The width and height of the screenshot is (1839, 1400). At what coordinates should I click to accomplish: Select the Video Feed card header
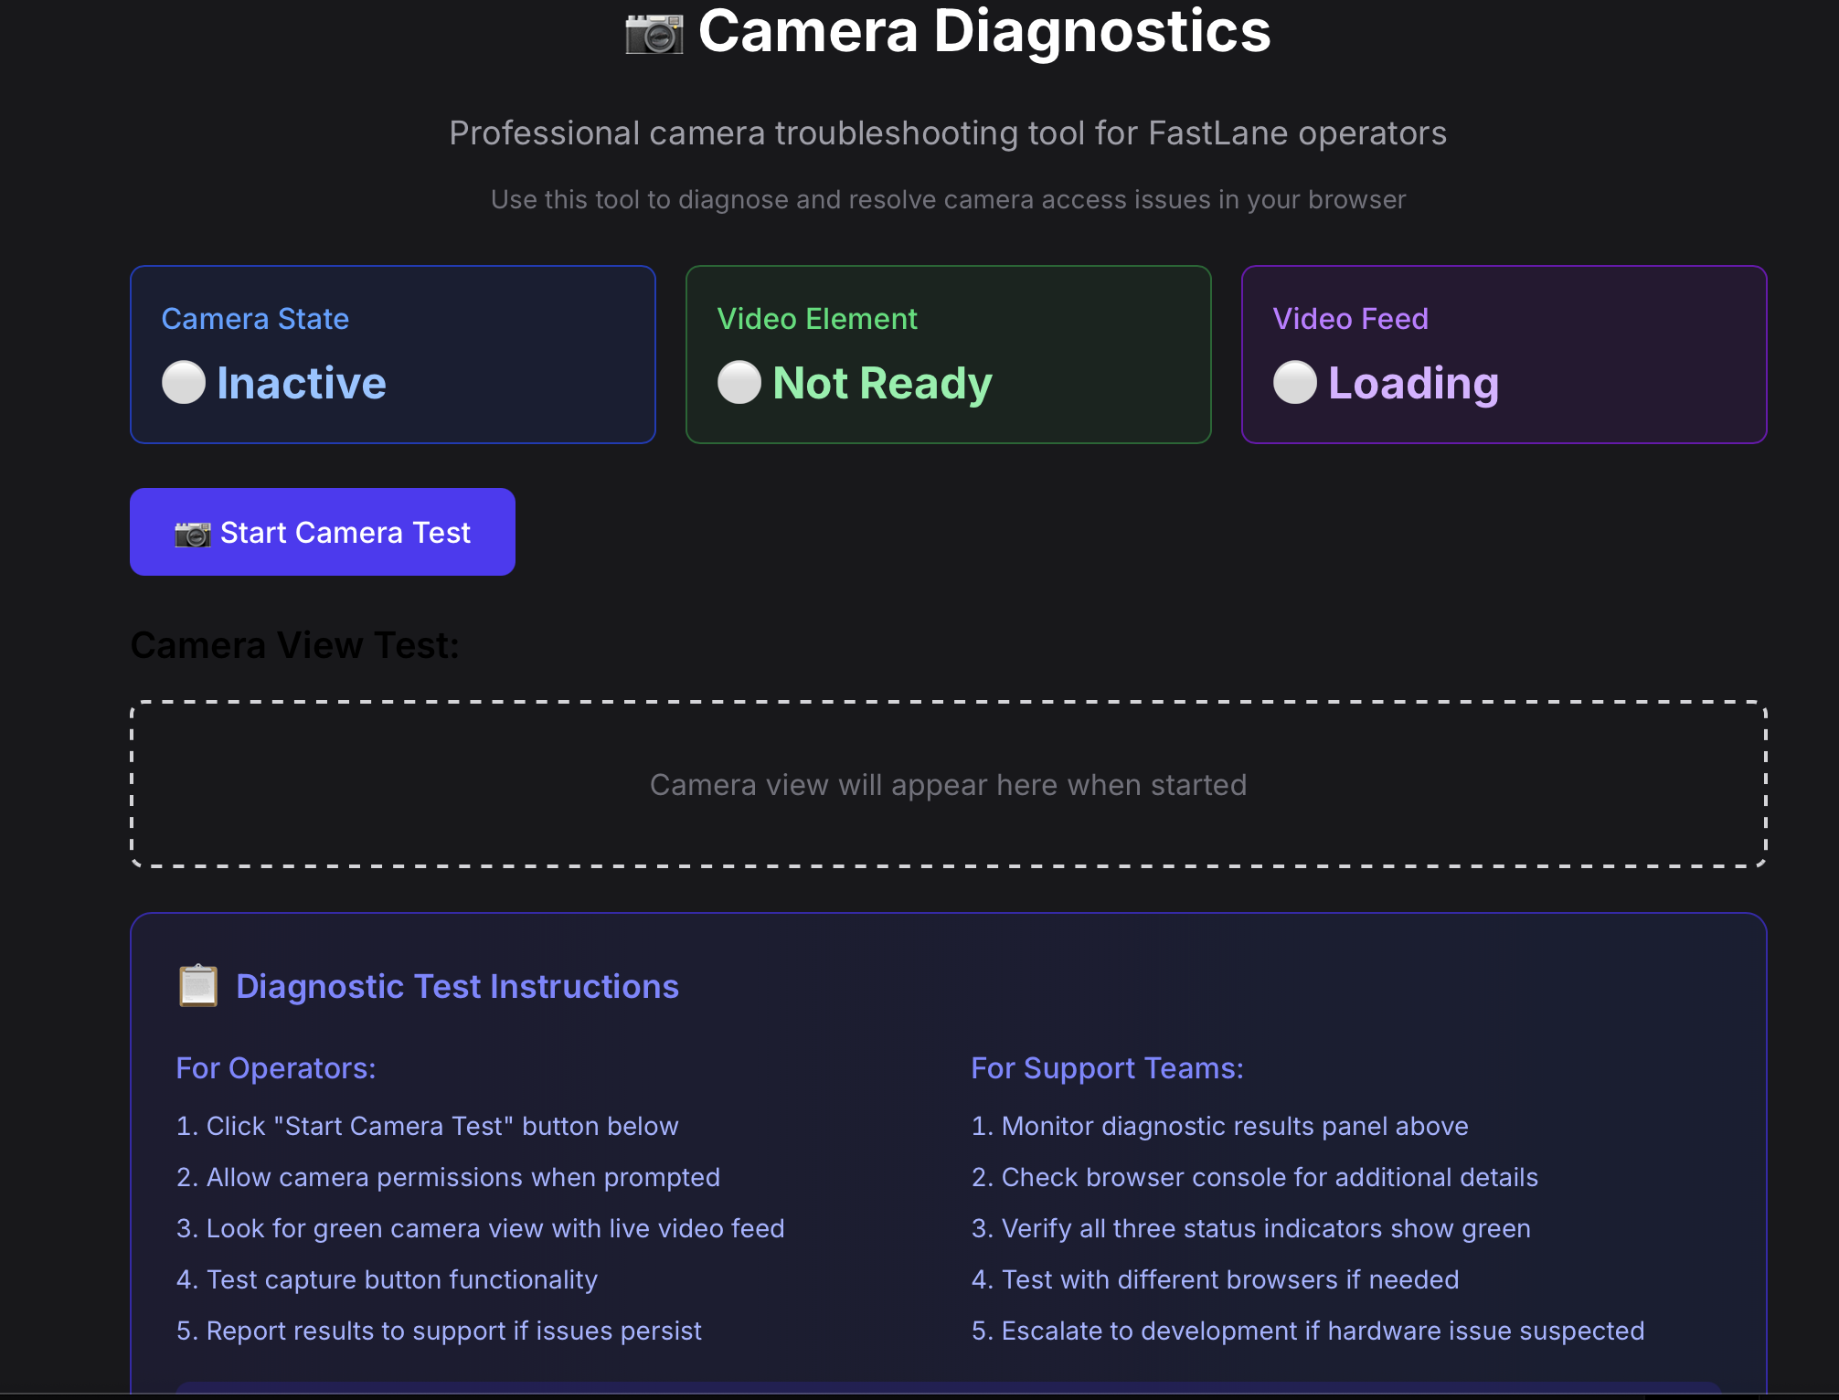pos(1350,319)
